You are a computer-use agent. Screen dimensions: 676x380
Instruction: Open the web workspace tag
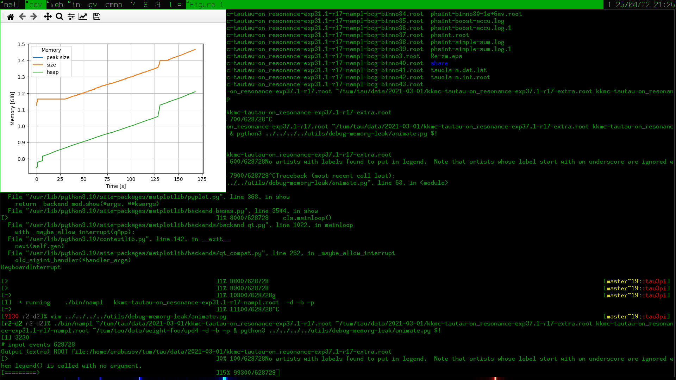pos(56,5)
